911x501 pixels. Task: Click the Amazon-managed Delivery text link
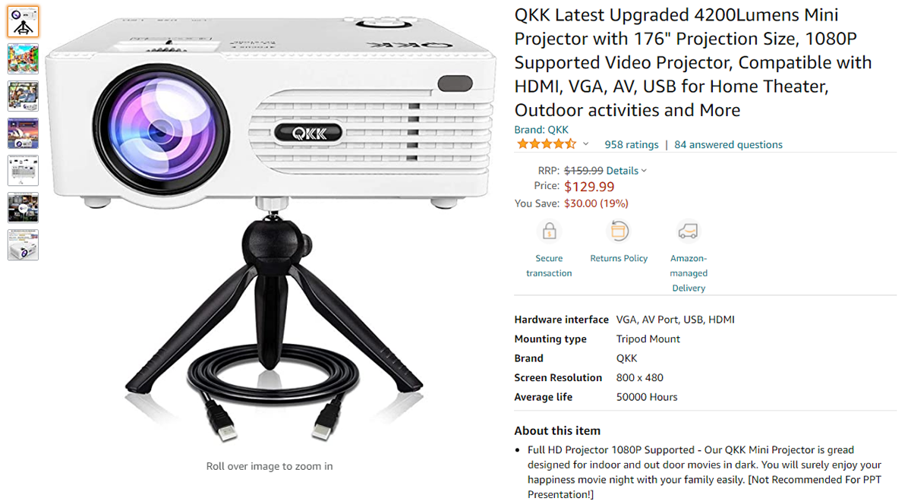pos(689,273)
